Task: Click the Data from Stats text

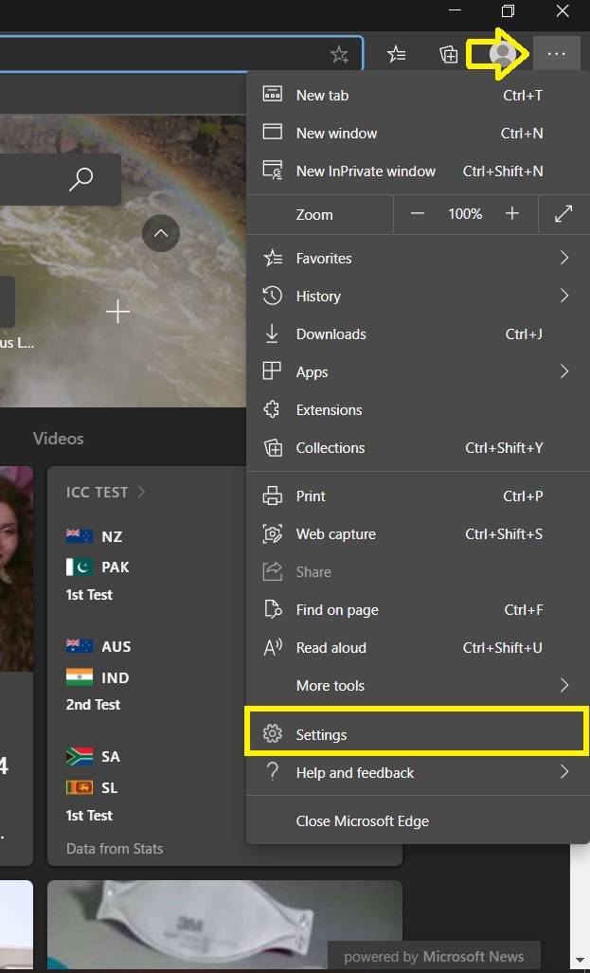Action: pyautogui.click(x=115, y=848)
